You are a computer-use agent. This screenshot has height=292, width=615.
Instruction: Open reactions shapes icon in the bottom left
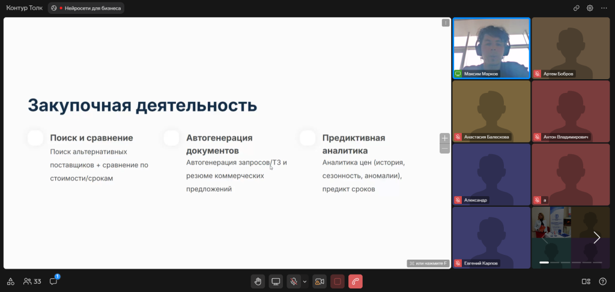(x=10, y=281)
